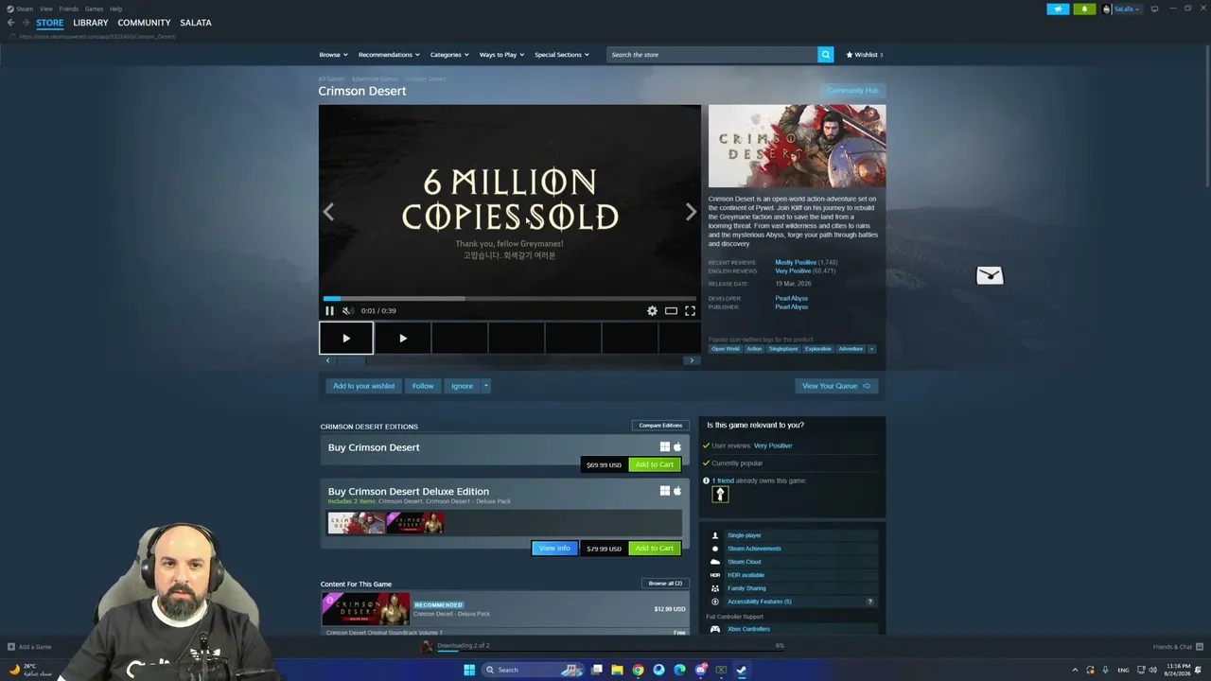Switch to the COMMUNITY tab
This screenshot has width=1211, height=681.
click(144, 23)
